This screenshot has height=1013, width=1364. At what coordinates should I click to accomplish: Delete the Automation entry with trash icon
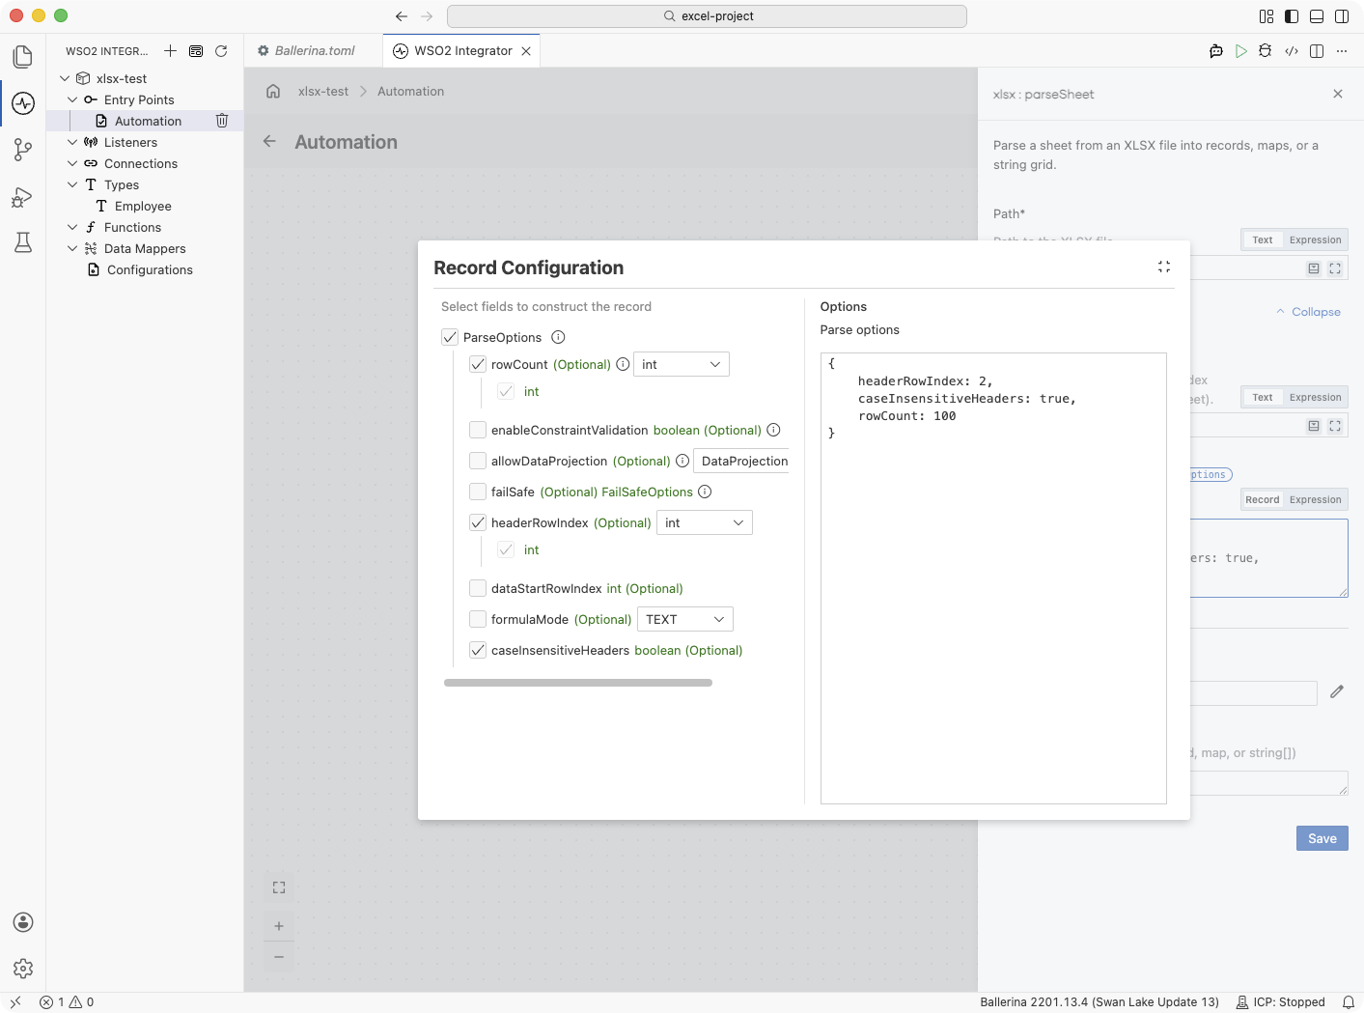tap(222, 121)
